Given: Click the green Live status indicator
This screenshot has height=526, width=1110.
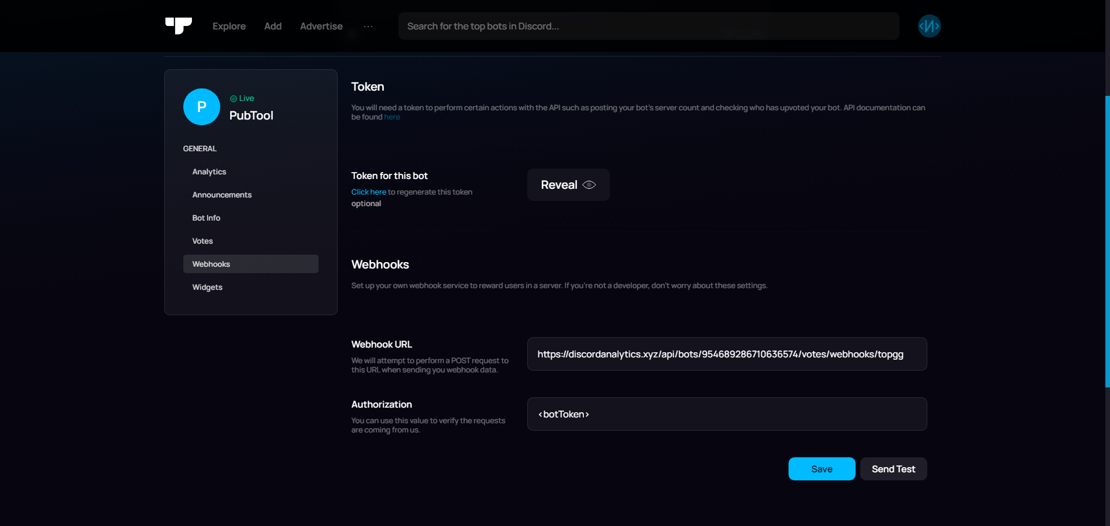Looking at the screenshot, I should pos(242,98).
